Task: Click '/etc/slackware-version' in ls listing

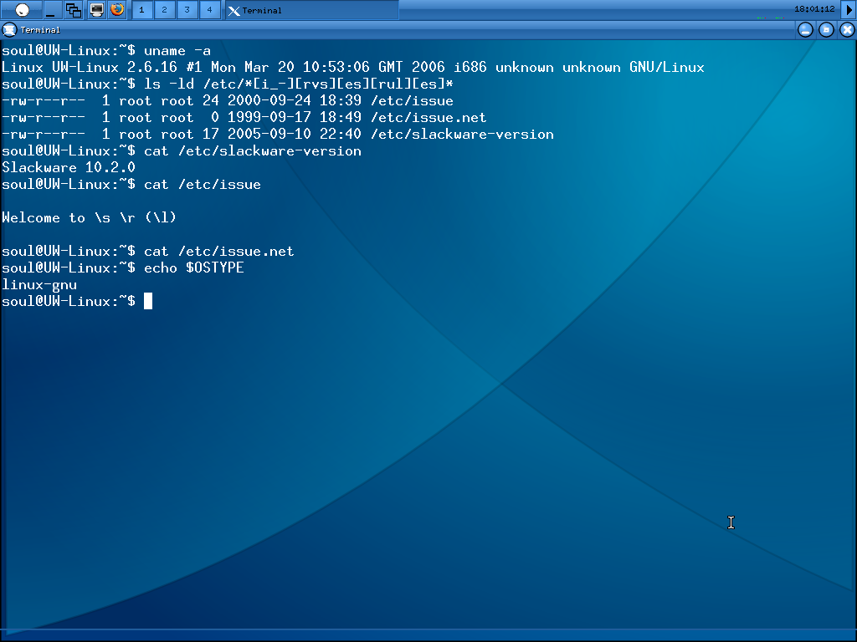Action: [x=462, y=135]
